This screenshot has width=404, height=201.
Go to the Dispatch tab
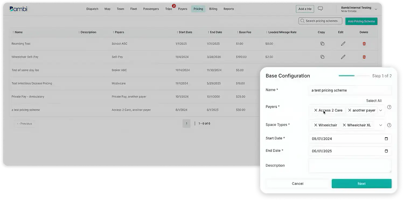[x=92, y=9]
